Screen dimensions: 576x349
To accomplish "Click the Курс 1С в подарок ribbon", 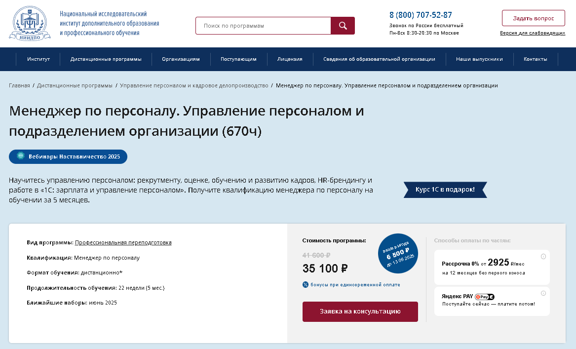I will click(x=445, y=190).
